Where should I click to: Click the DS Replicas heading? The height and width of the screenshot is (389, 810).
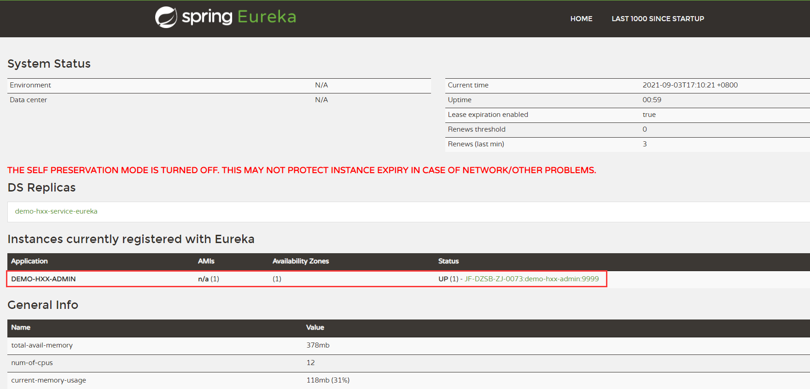click(x=41, y=187)
